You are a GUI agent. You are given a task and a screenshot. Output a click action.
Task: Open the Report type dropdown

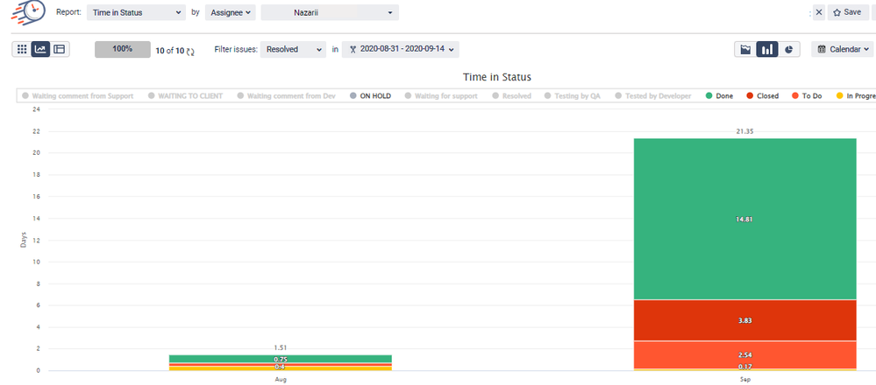click(136, 12)
